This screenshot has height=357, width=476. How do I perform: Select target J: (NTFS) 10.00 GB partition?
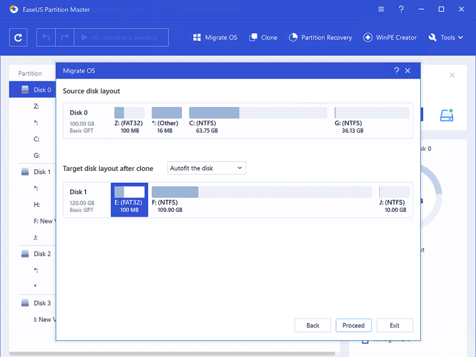[394, 200]
